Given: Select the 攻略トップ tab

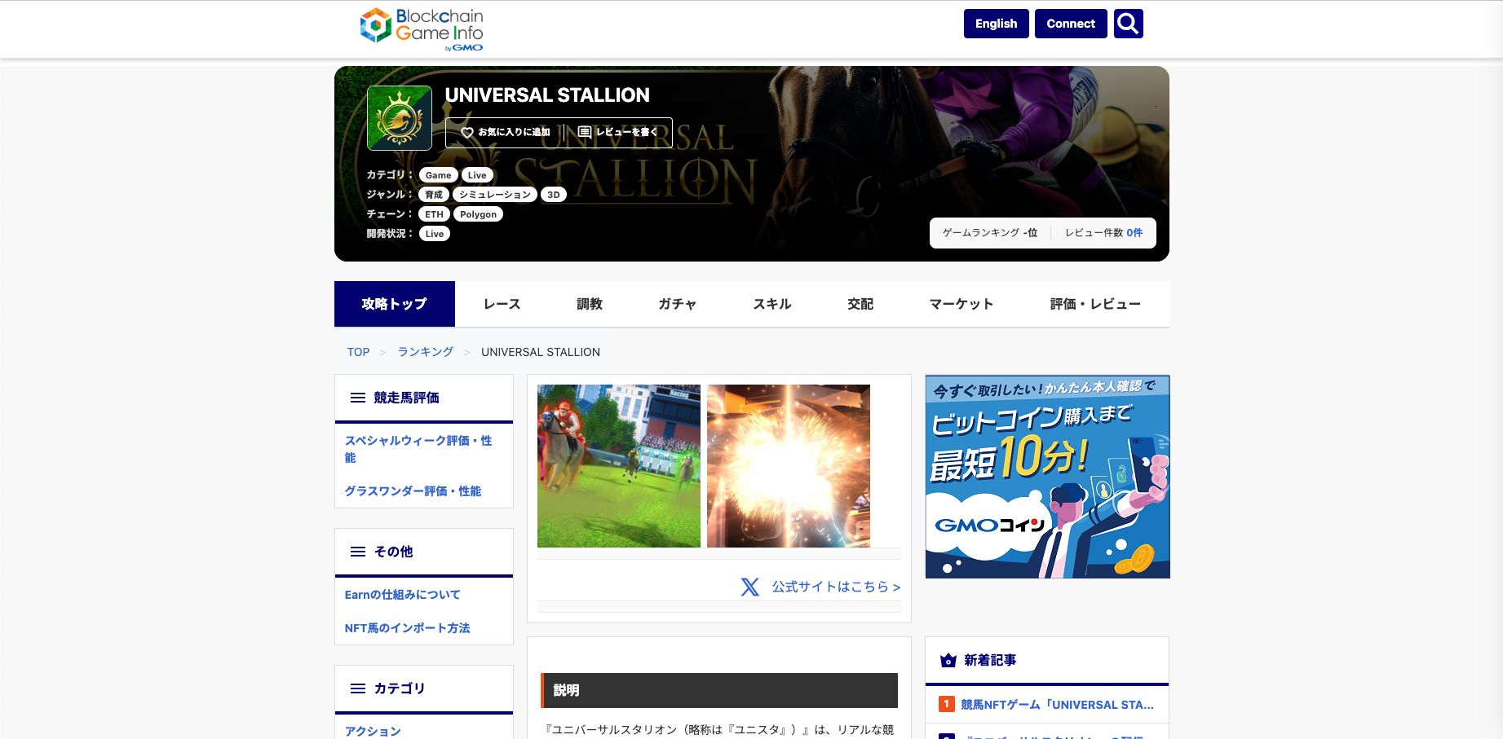Looking at the screenshot, I should tap(395, 304).
